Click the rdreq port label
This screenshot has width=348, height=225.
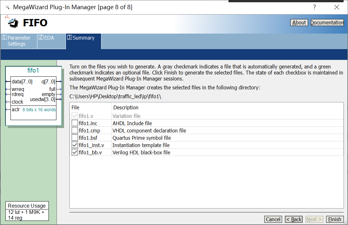pyautogui.click(x=17, y=94)
